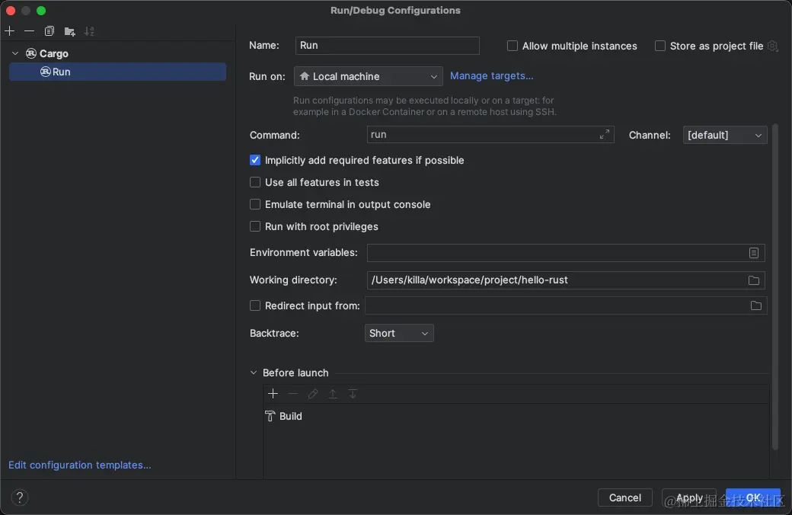Image resolution: width=792 pixels, height=515 pixels.
Task: Move the Before launch task down
Action: point(353,393)
